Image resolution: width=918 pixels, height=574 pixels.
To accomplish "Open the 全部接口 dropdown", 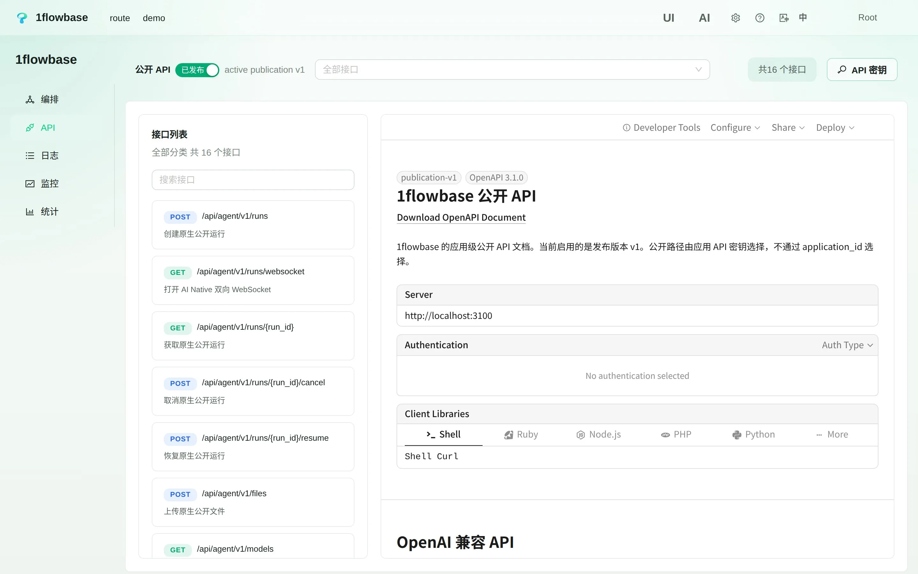I will (512, 70).
